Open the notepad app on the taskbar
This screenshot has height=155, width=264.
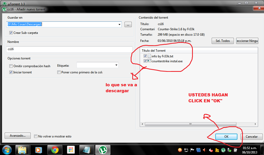tap(87, 150)
